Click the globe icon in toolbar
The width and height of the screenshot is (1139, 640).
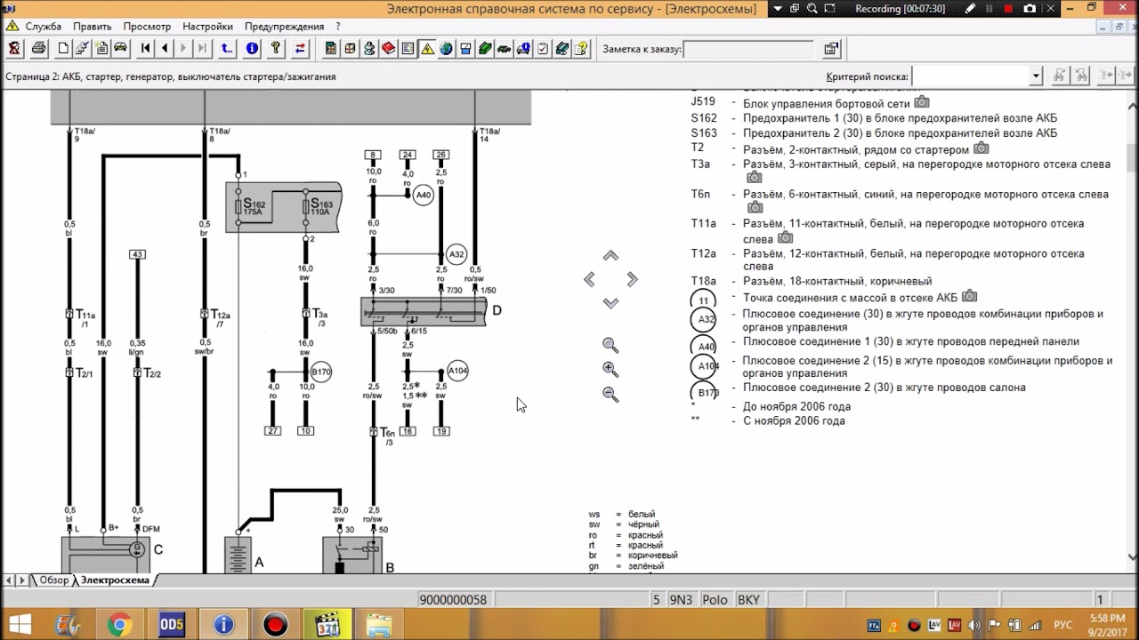point(447,49)
